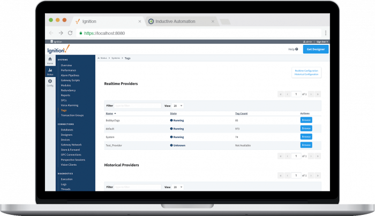375x216 pixels.
Task: Close the Ignition browser tab
Action: 140,21
